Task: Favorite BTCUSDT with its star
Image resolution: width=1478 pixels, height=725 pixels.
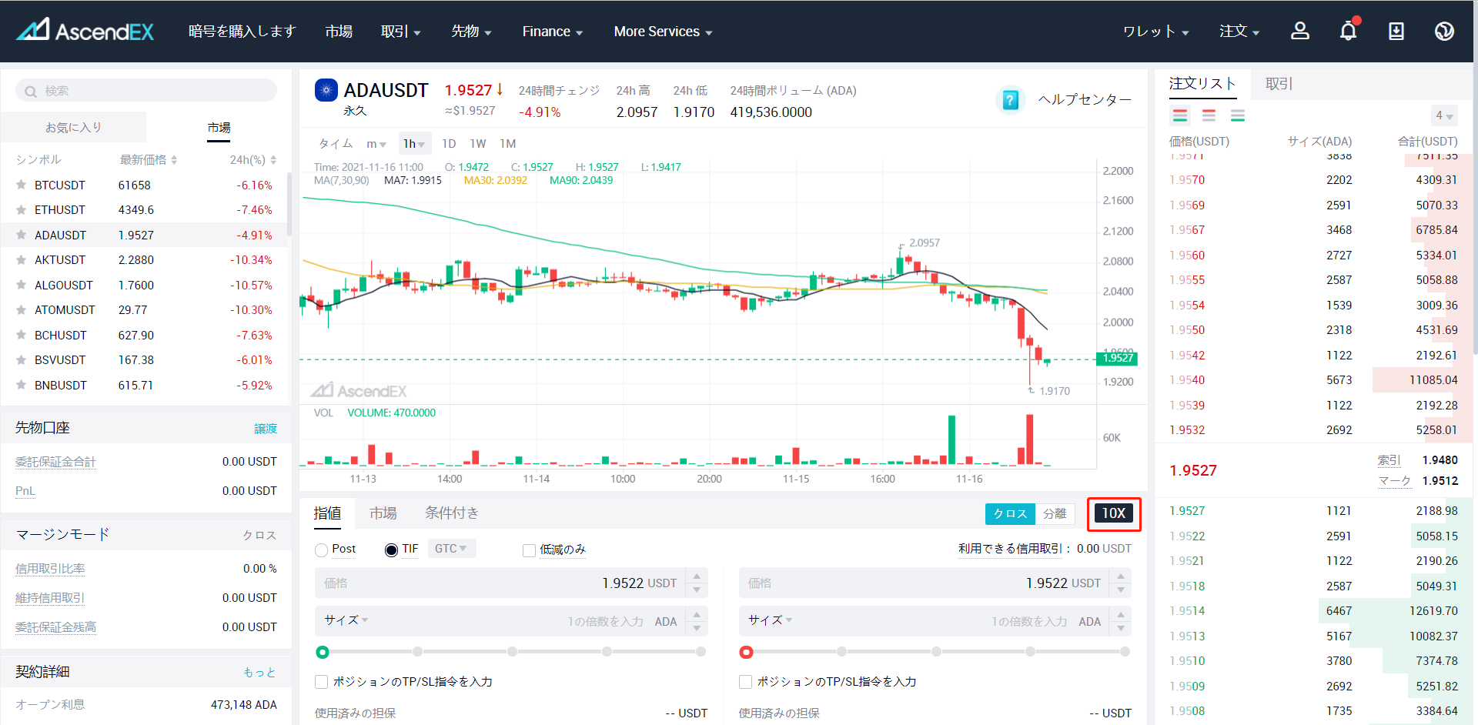Action: pos(22,185)
